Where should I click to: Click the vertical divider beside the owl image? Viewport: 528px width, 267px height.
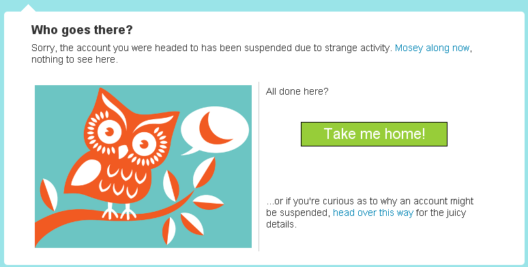click(x=259, y=166)
